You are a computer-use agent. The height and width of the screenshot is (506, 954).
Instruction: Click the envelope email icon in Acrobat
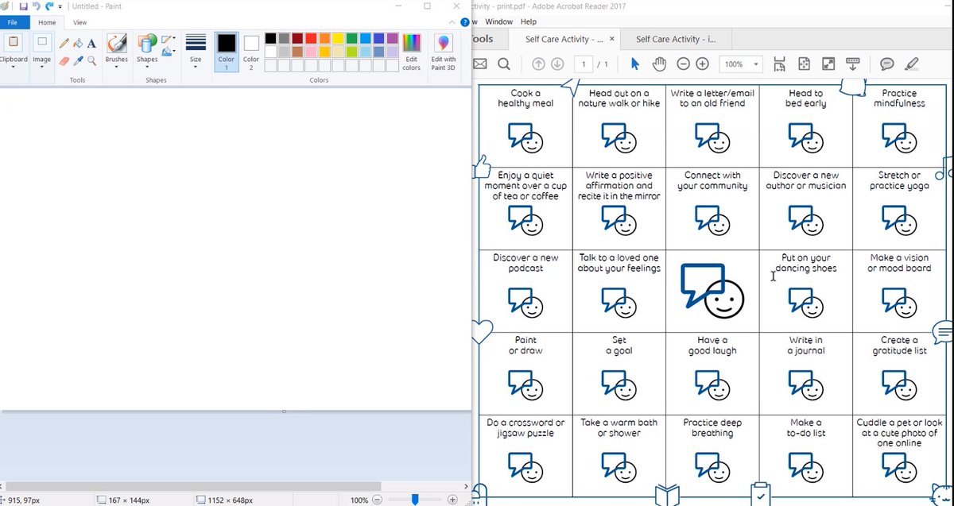tap(480, 64)
